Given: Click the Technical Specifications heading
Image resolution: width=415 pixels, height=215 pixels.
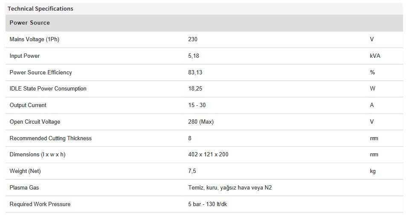Looking at the screenshot, I should [x=41, y=8].
